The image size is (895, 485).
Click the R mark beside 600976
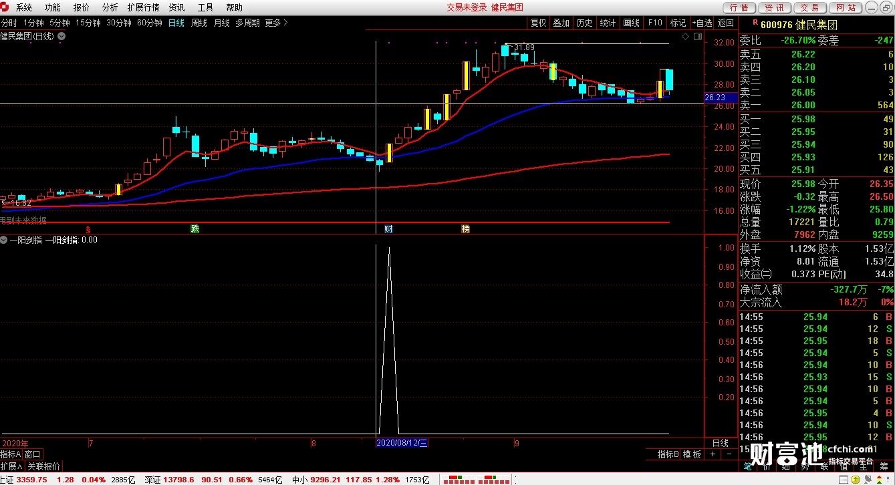(755, 21)
